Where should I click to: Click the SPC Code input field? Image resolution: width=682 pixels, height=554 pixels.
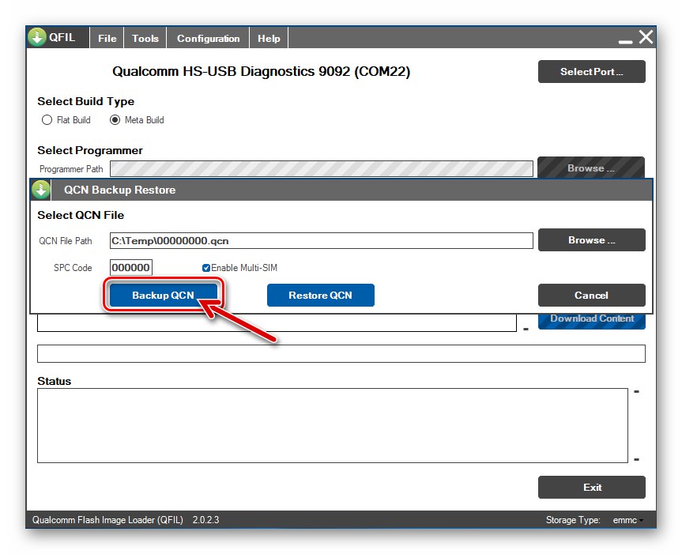pos(131,267)
